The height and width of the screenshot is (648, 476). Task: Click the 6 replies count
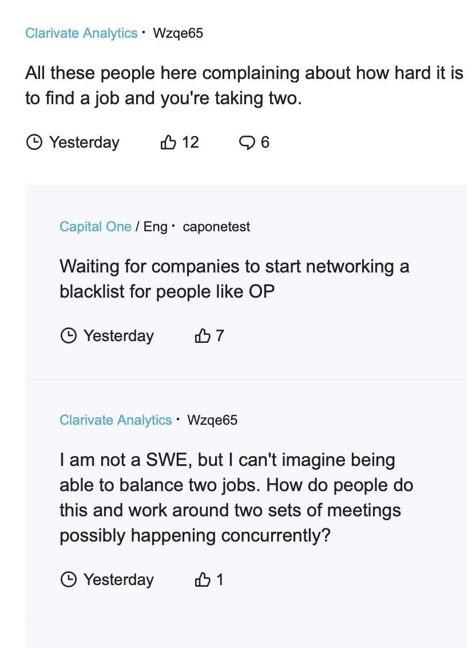[x=265, y=142]
